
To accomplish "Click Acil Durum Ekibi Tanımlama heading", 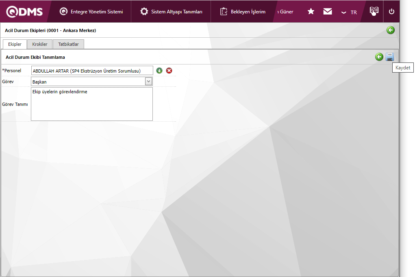I will [x=35, y=57].
